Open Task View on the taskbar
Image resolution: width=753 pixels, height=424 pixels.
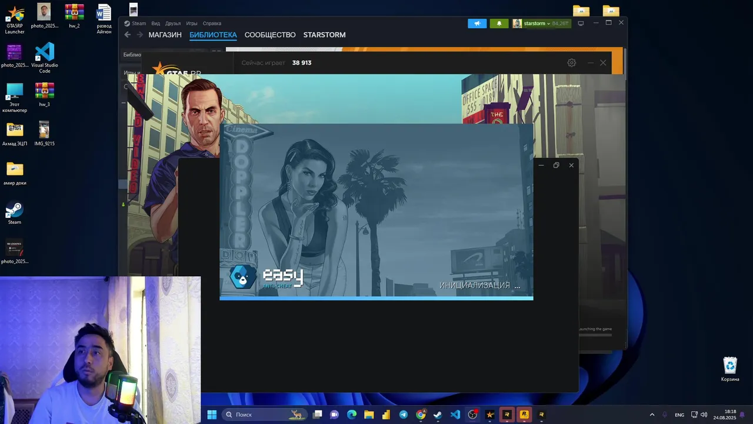(x=318, y=415)
